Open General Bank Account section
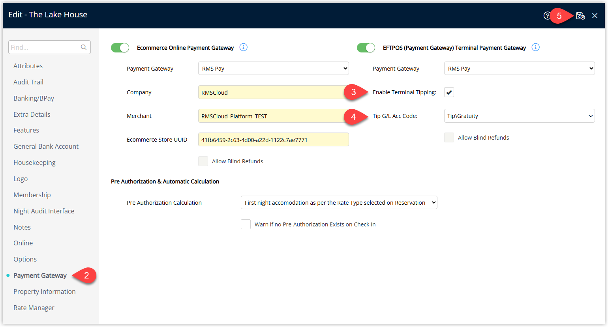Screen dimensions: 608x327 [46, 146]
